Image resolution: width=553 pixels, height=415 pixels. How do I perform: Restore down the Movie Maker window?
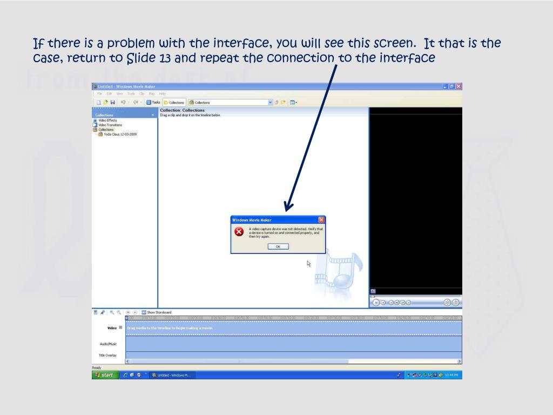[451, 86]
